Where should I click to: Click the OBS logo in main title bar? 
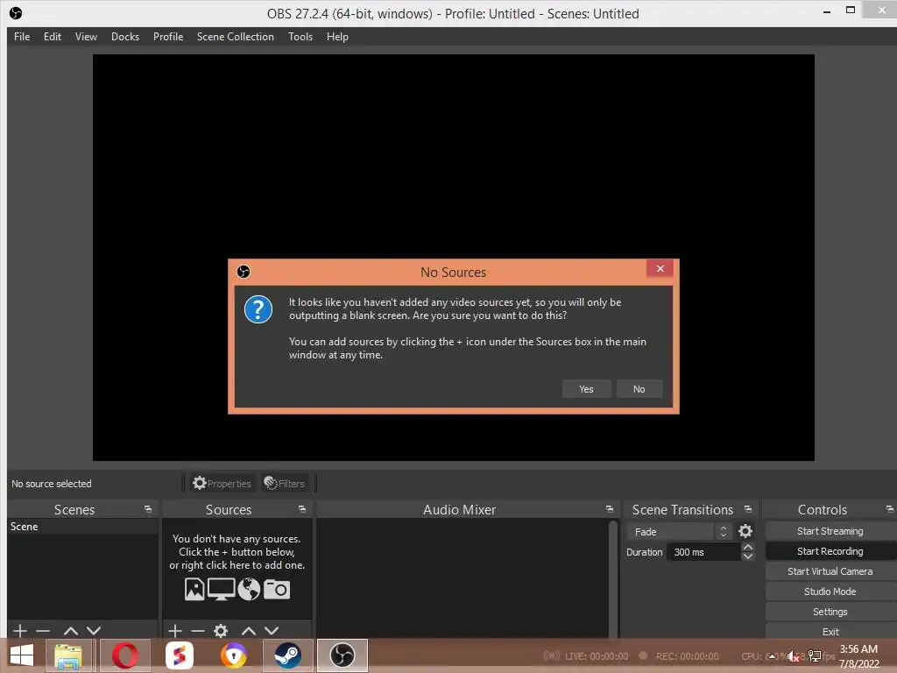pyautogui.click(x=16, y=12)
